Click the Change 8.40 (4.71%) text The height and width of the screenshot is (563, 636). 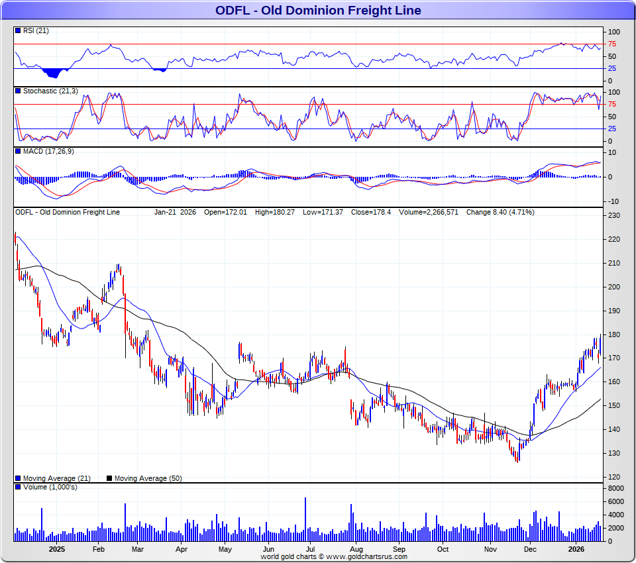[x=500, y=213]
